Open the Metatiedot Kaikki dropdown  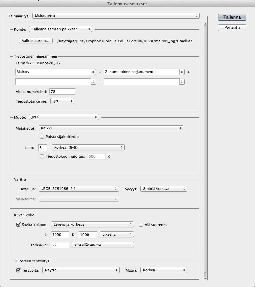(111, 128)
